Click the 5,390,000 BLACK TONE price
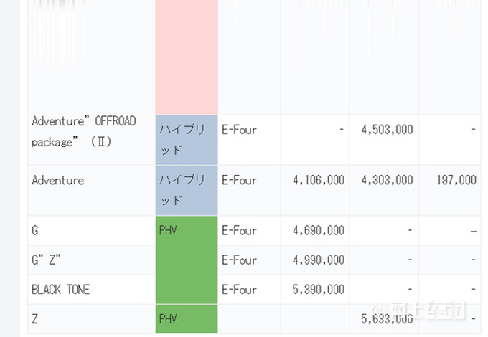The height and width of the screenshot is (337, 488). pos(319,290)
